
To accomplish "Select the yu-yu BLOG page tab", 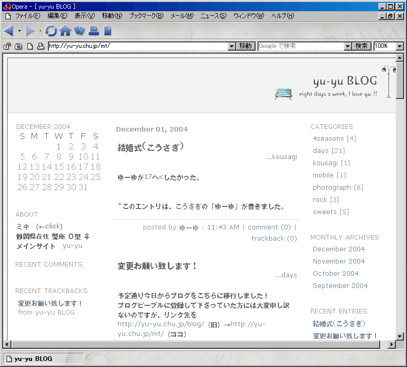I will point(43,359).
